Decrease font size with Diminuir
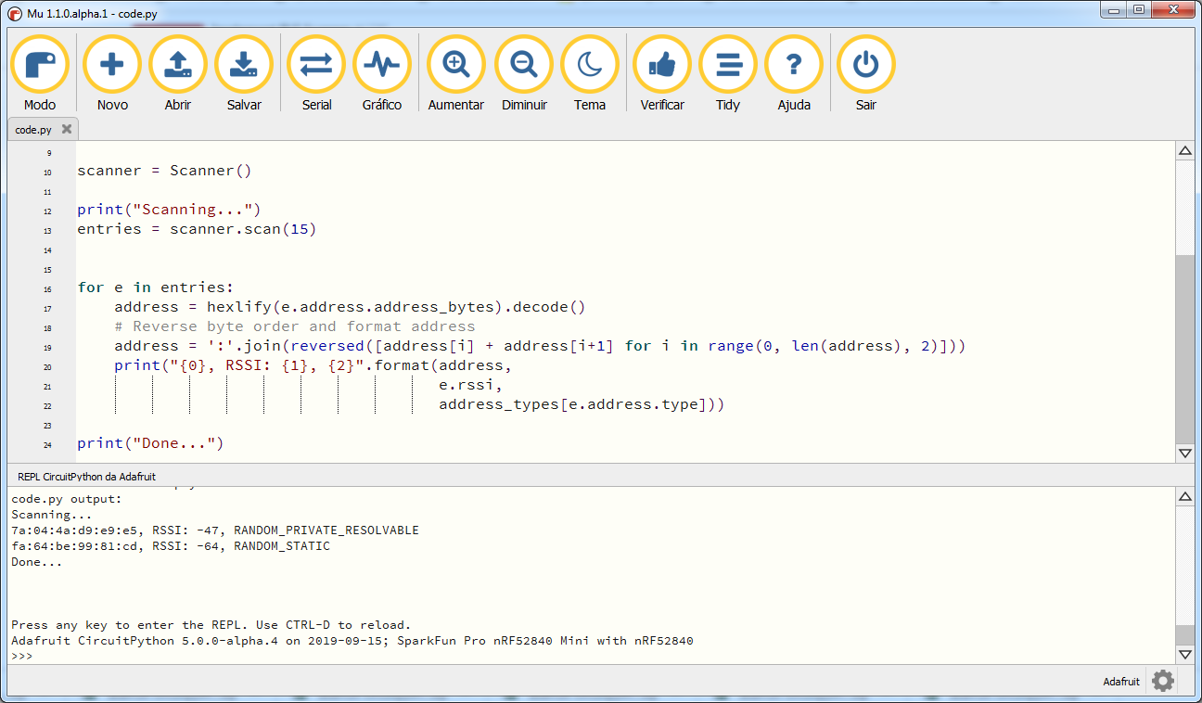Viewport: 1202px width, 703px height. (x=524, y=63)
